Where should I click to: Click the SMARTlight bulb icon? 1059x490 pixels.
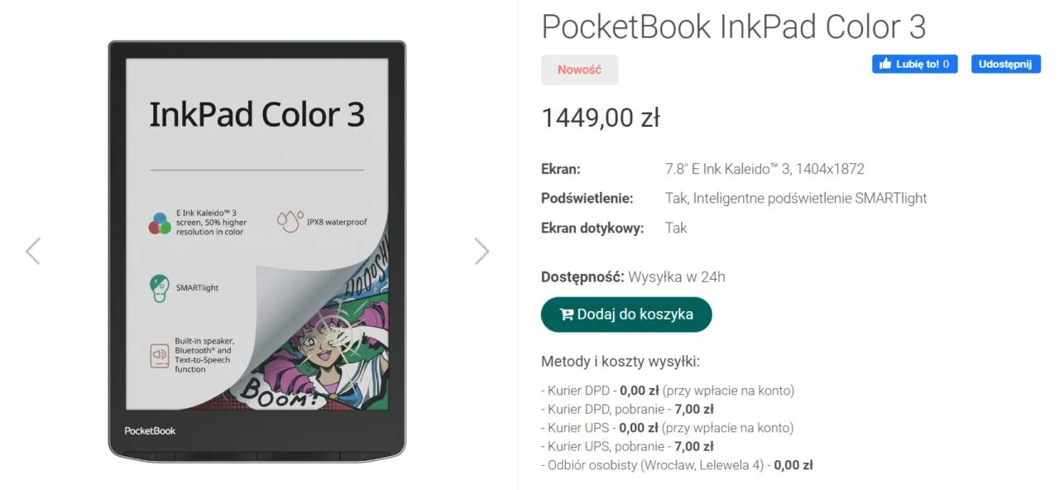(x=159, y=288)
